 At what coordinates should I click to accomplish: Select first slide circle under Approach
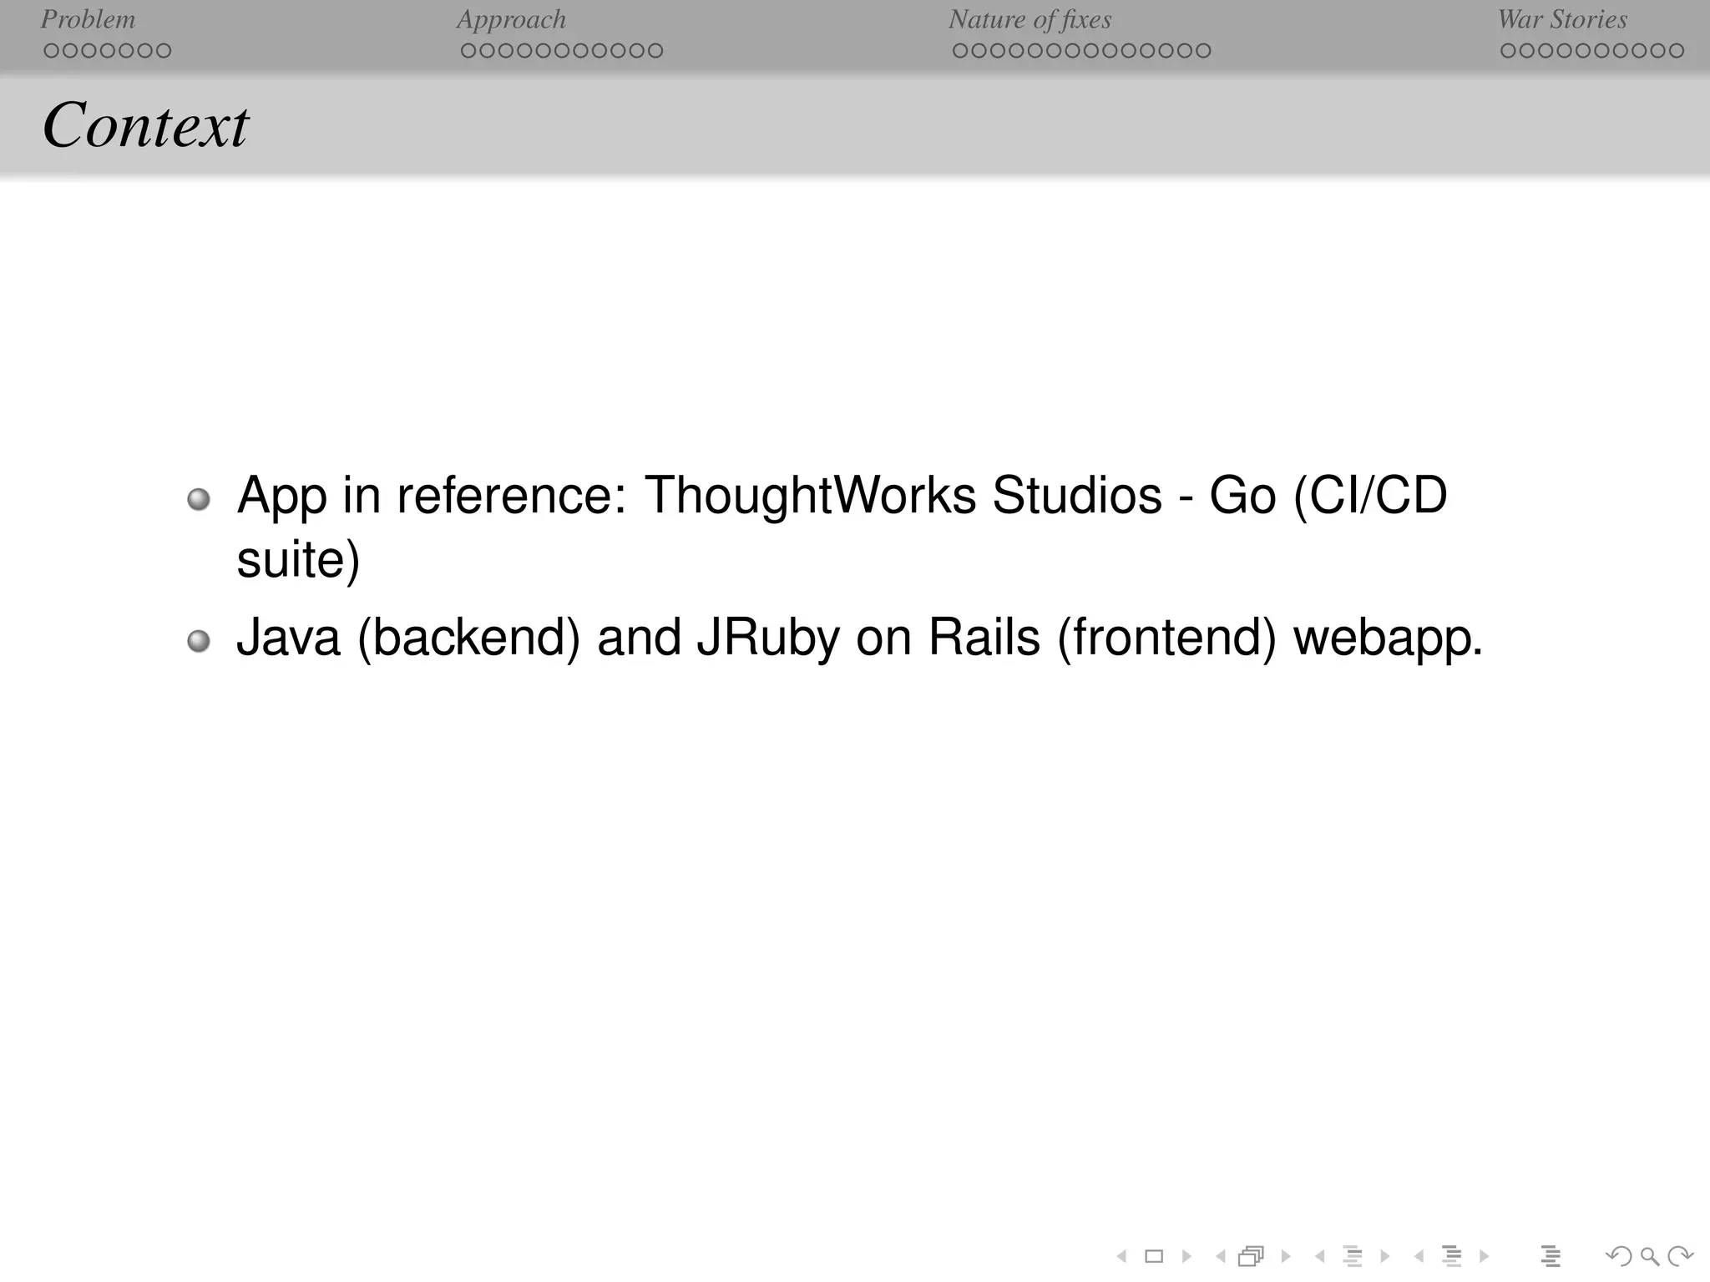pyautogui.click(x=468, y=51)
